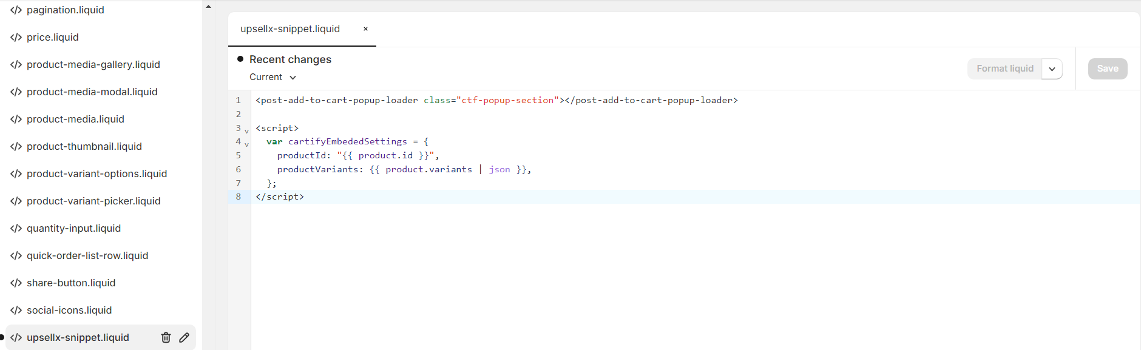The height and width of the screenshot is (350, 1141).
Task: Open quick-order-list-row.liquid file
Action: (x=87, y=255)
